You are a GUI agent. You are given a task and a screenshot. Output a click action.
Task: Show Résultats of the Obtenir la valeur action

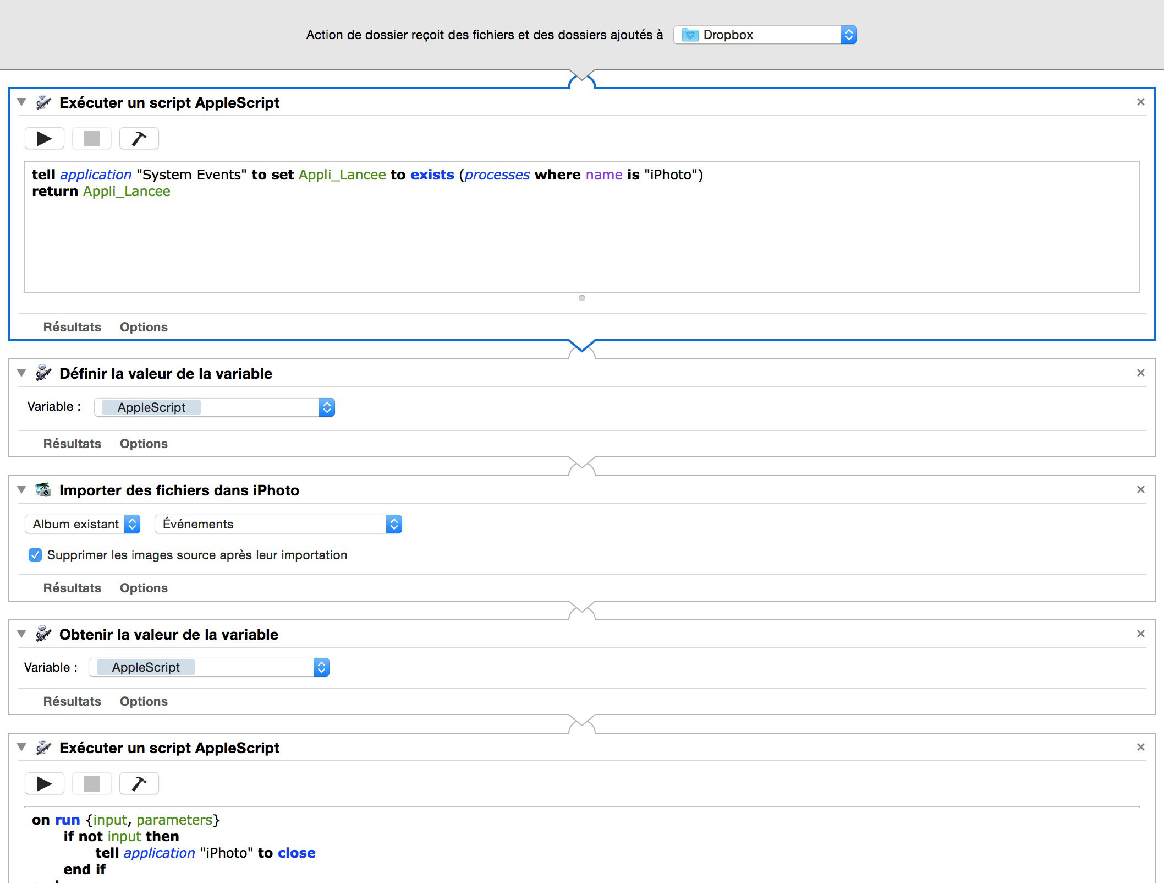72,701
